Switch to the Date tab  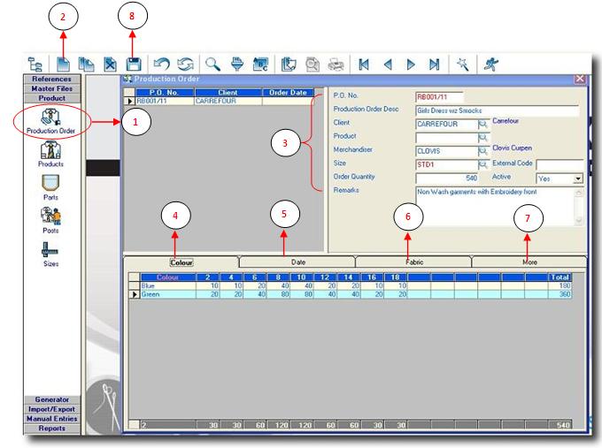point(298,262)
